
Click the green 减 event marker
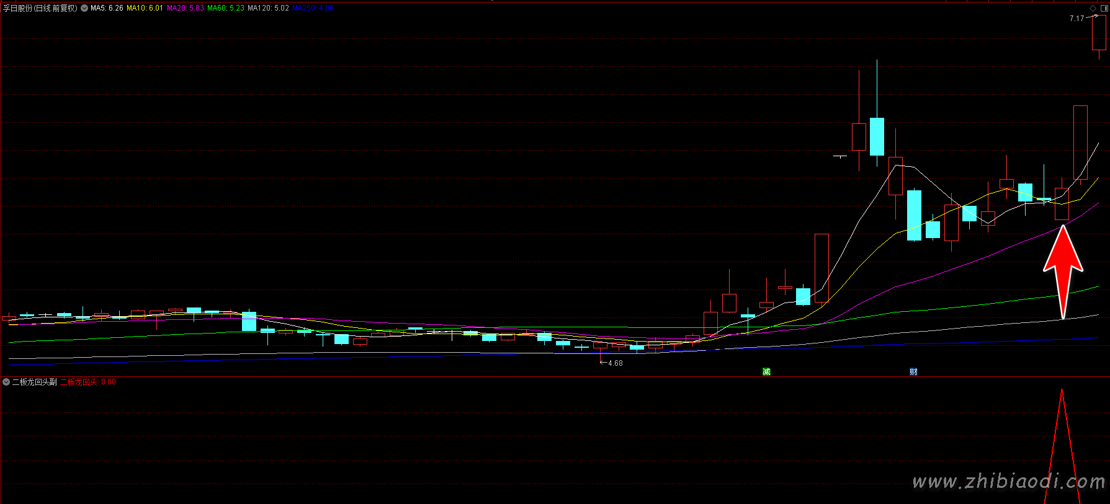[x=766, y=371]
